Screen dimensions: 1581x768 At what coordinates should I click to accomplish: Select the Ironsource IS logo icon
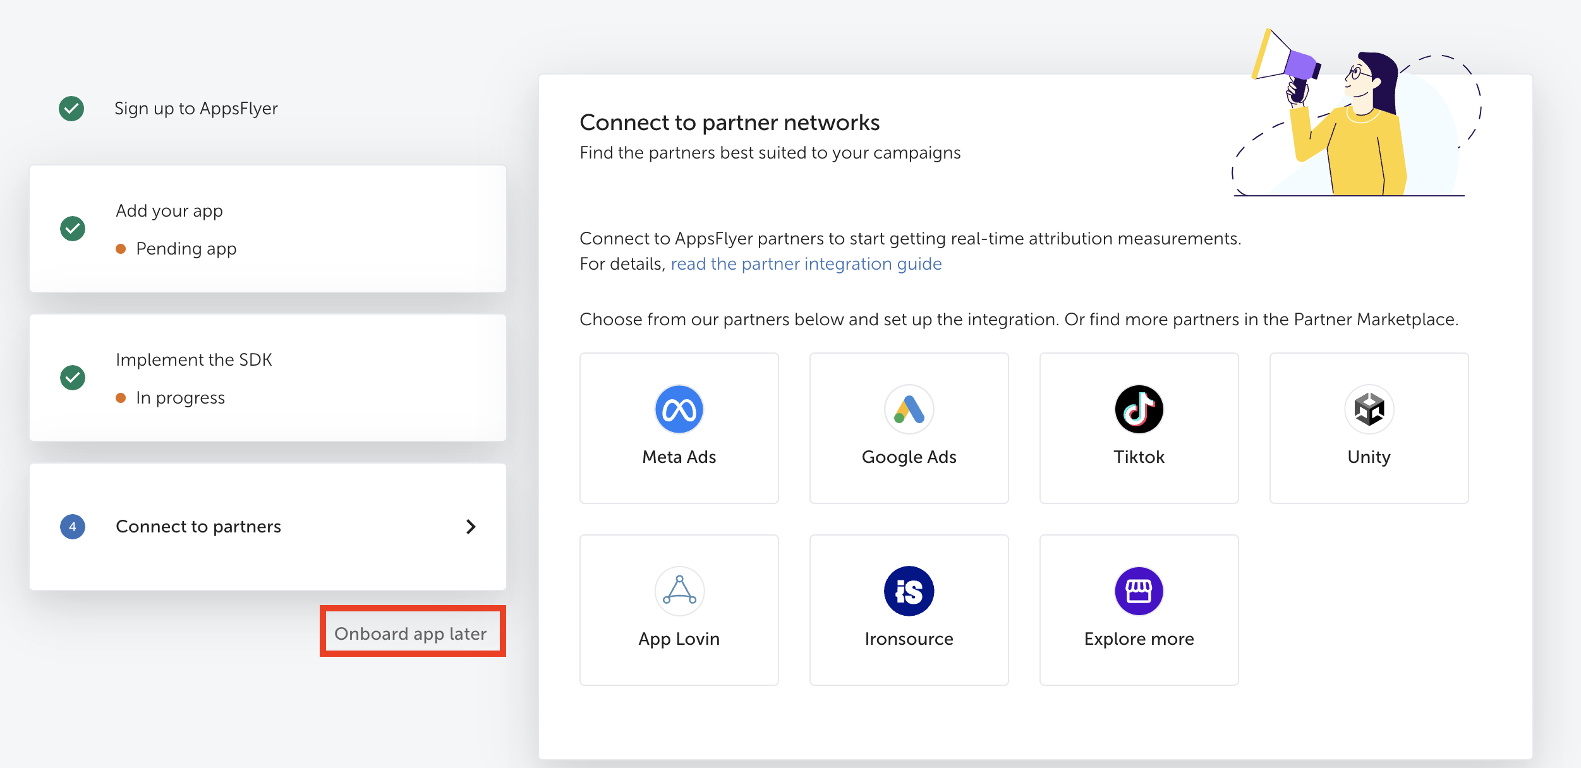pyautogui.click(x=909, y=591)
